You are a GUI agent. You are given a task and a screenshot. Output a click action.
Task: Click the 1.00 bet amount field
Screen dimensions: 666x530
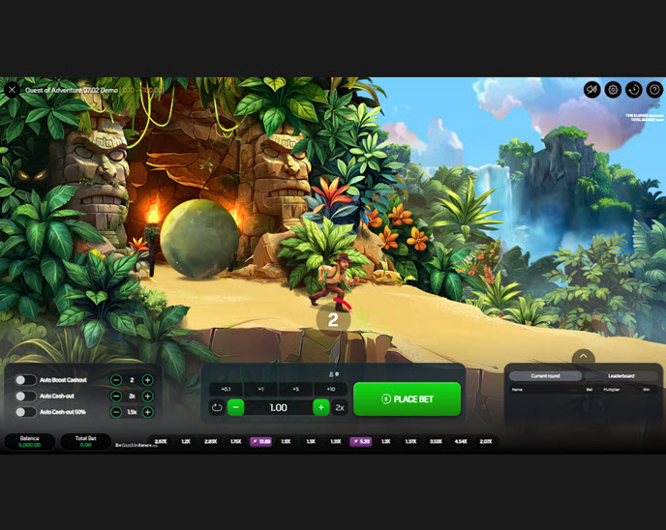click(278, 408)
